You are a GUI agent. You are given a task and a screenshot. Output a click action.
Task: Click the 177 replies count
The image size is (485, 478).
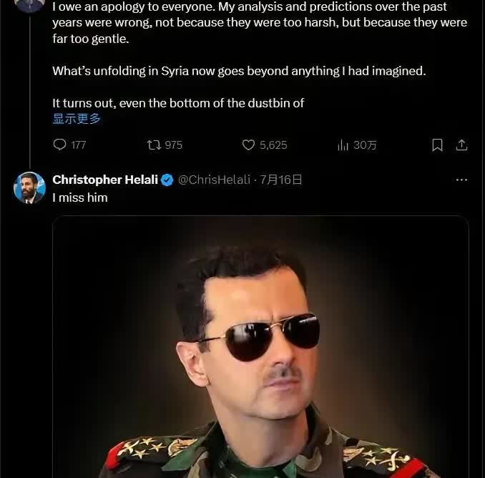click(79, 145)
